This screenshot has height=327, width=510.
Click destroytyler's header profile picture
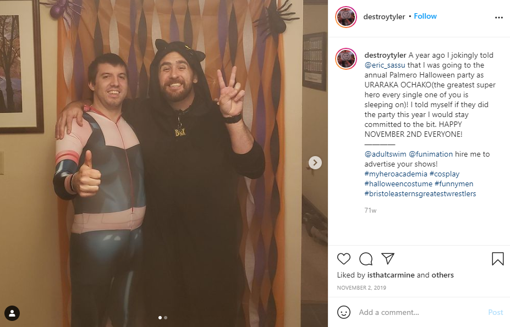(x=346, y=17)
